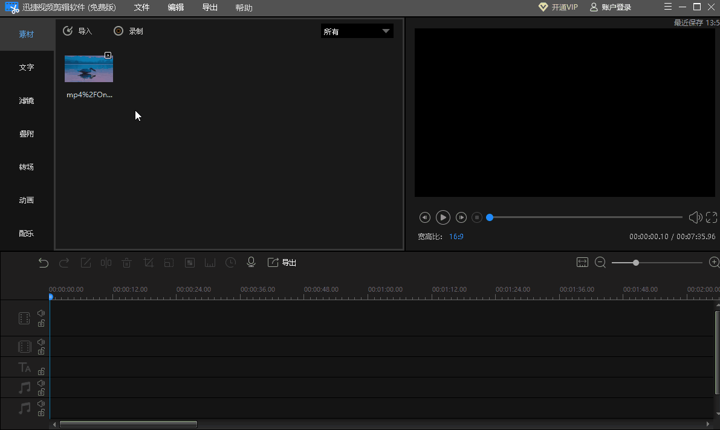Click the play button under preview
Screen dimensions: 720x430
(x=443, y=217)
